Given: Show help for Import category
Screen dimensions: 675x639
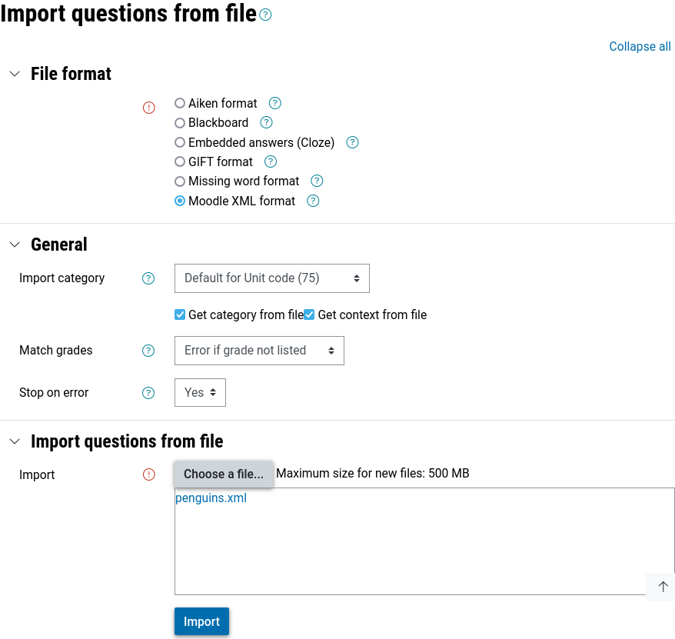Looking at the screenshot, I should click(148, 278).
